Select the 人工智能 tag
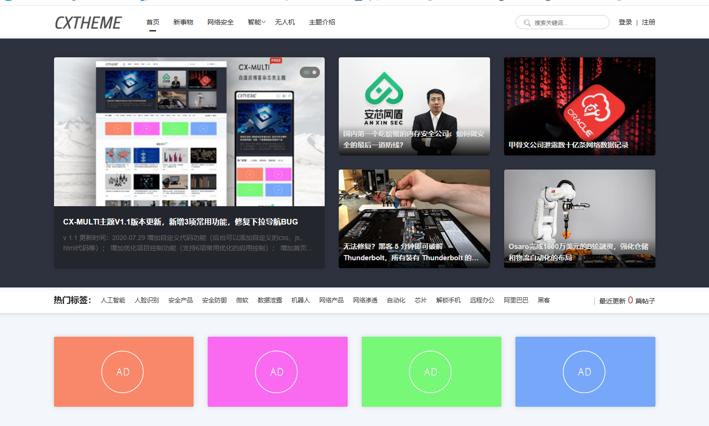This screenshot has height=426, width=709. pos(113,300)
